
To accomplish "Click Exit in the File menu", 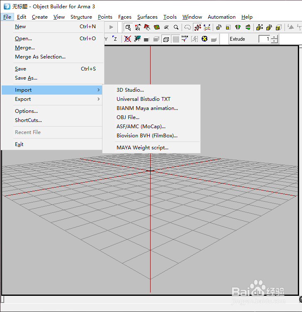I will pos(52,144).
